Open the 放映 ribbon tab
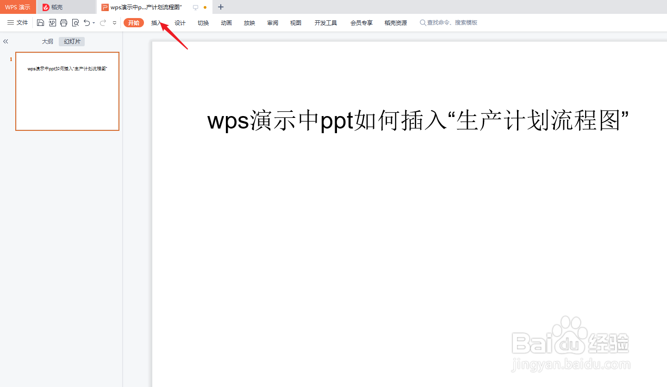 pyautogui.click(x=249, y=23)
